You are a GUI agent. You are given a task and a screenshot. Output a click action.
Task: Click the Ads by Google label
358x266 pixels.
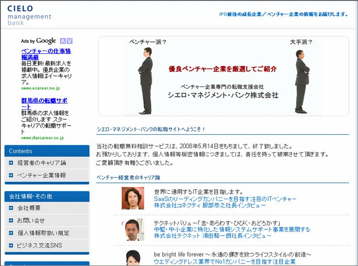tap(38, 41)
